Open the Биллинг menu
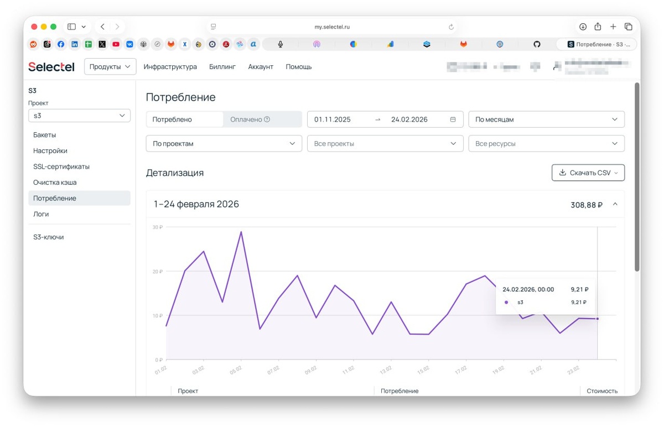The height and width of the screenshot is (427, 664). [222, 67]
